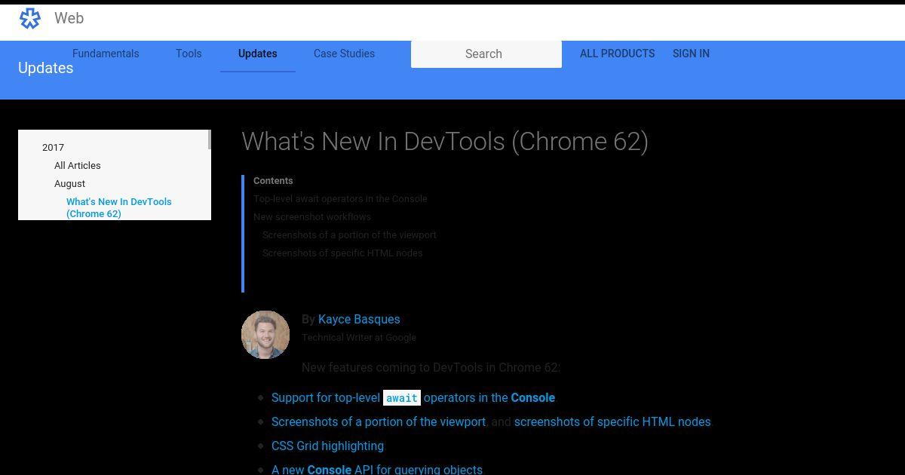The width and height of the screenshot is (905, 475).
Task: Open the Fundamentals tab
Action: click(106, 54)
